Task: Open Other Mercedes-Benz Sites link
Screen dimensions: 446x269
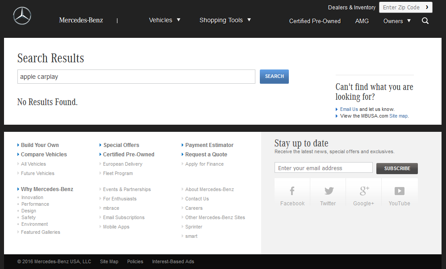Action: (215, 218)
